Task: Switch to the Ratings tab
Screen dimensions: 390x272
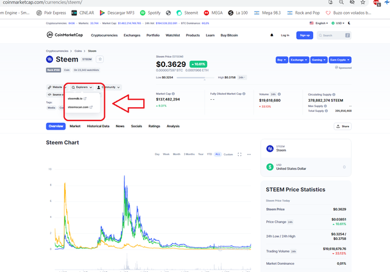Action: [x=154, y=126]
